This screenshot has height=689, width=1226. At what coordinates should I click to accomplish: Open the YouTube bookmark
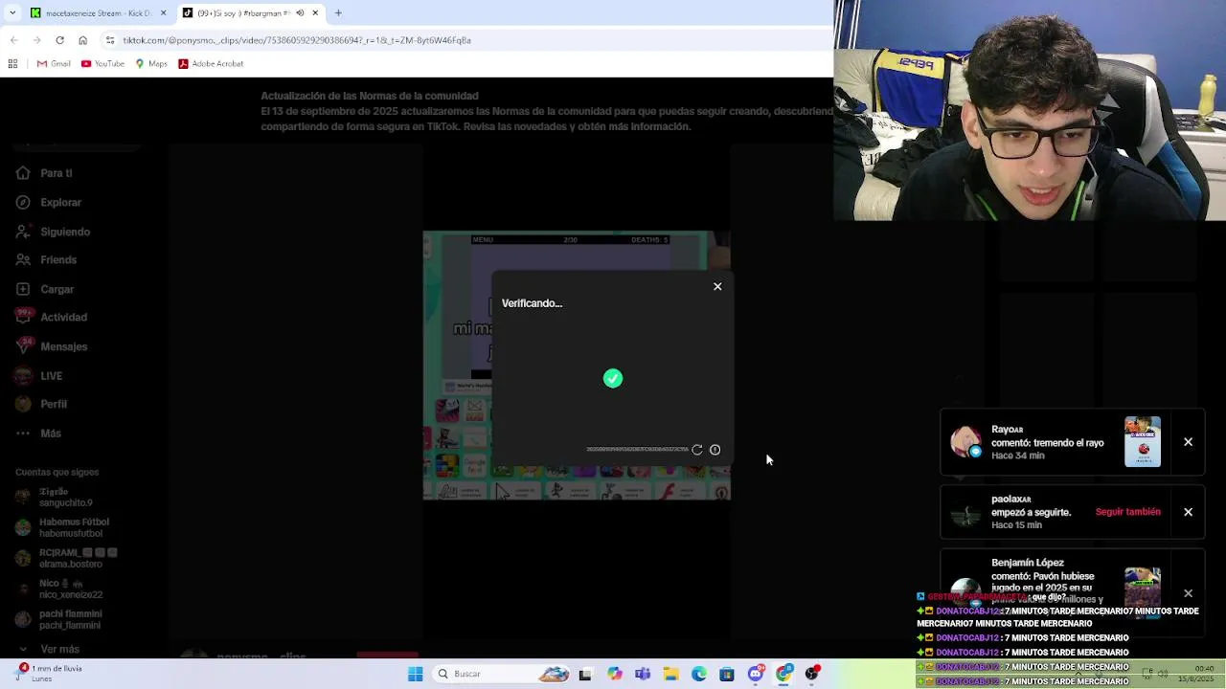point(102,64)
